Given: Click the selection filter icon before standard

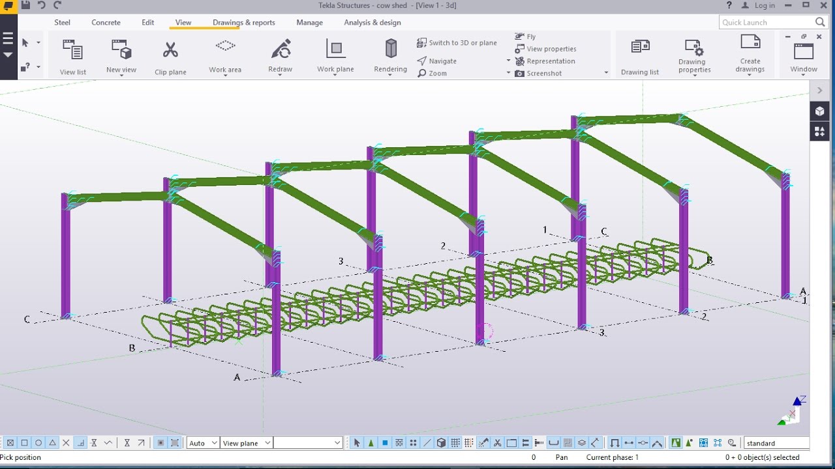Looking at the screenshot, I should pos(731,443).
